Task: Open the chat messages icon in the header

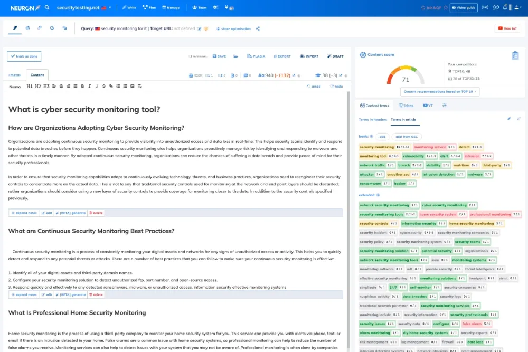Action: (496, 7)
